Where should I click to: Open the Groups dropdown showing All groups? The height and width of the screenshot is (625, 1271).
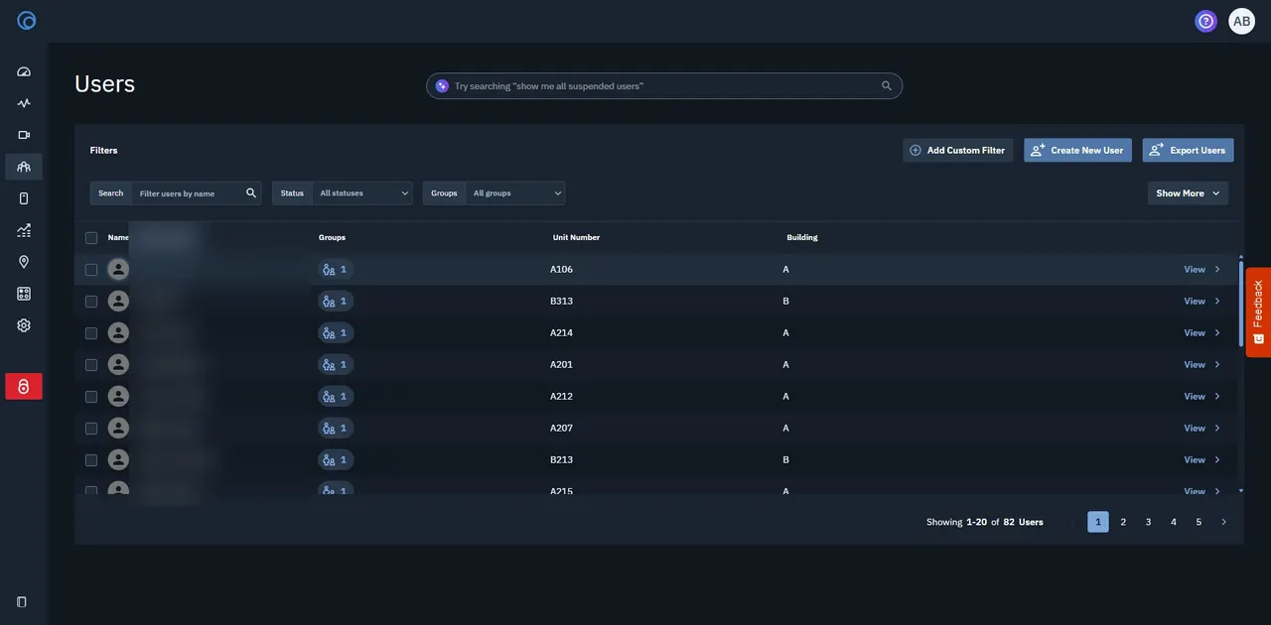[515, 193]
